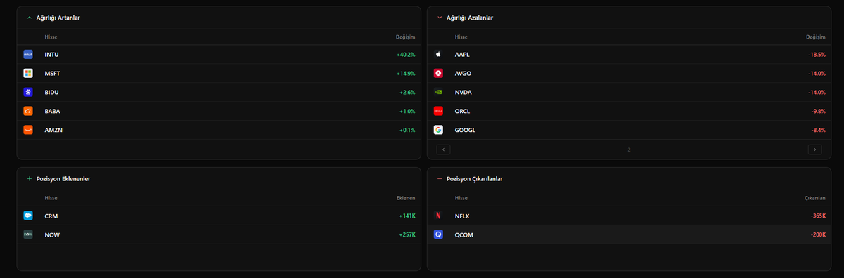Click Hisse header in Pozisyon Eklenenler
Viewport: 844px width, 278px height.
[51, 198]
